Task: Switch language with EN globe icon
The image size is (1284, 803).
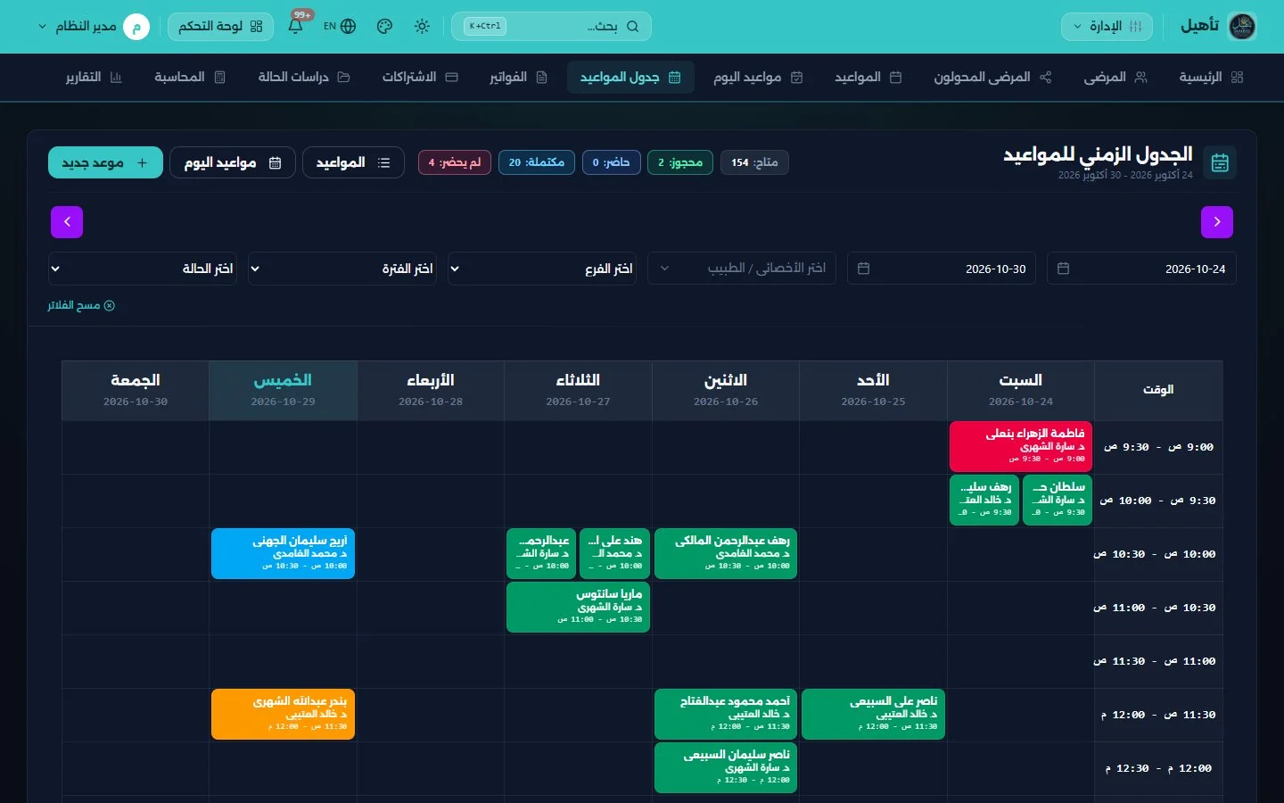Action: click(x=340, y=26)
